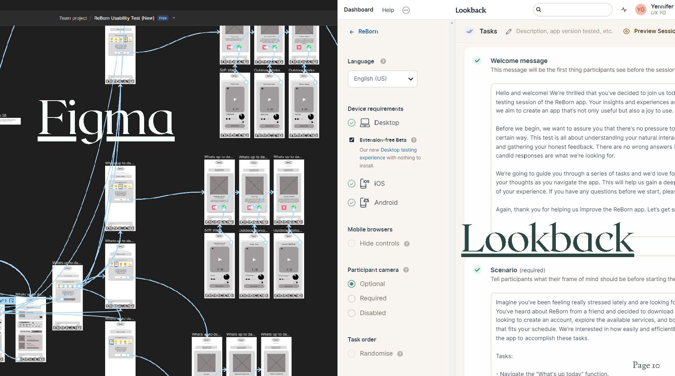Enable Randomise task order

[352, 353]
